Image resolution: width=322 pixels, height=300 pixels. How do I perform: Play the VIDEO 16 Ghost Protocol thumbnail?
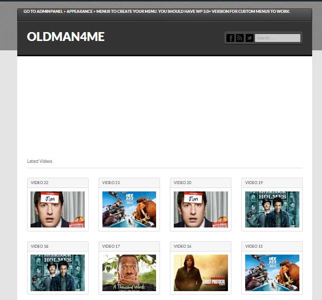tap(200, 273)
